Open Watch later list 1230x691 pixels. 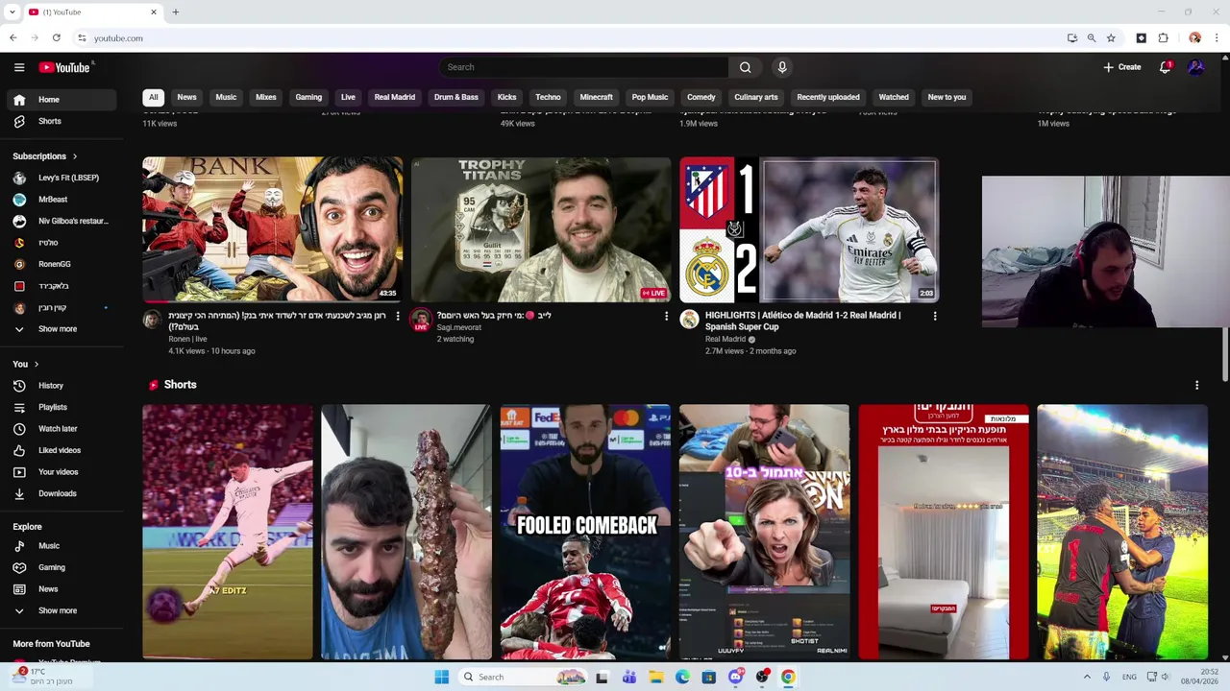coord(61,429)
